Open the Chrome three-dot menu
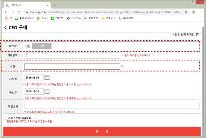The width and height of the screenshot is (206, 138). click(x=200, y=12)
